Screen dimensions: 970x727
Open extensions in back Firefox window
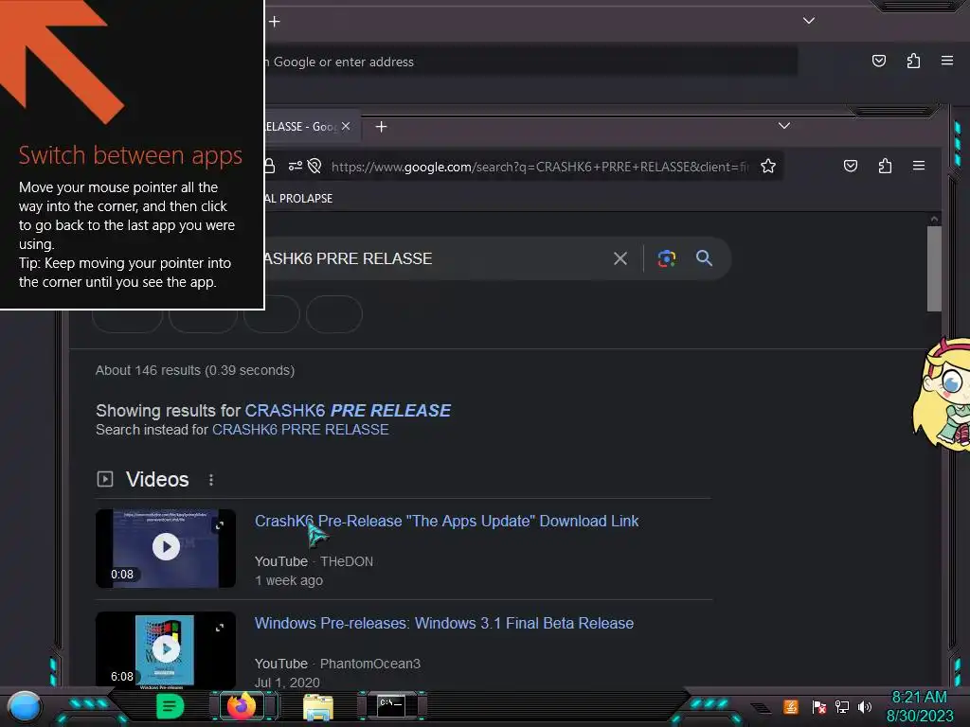(913, 61)
